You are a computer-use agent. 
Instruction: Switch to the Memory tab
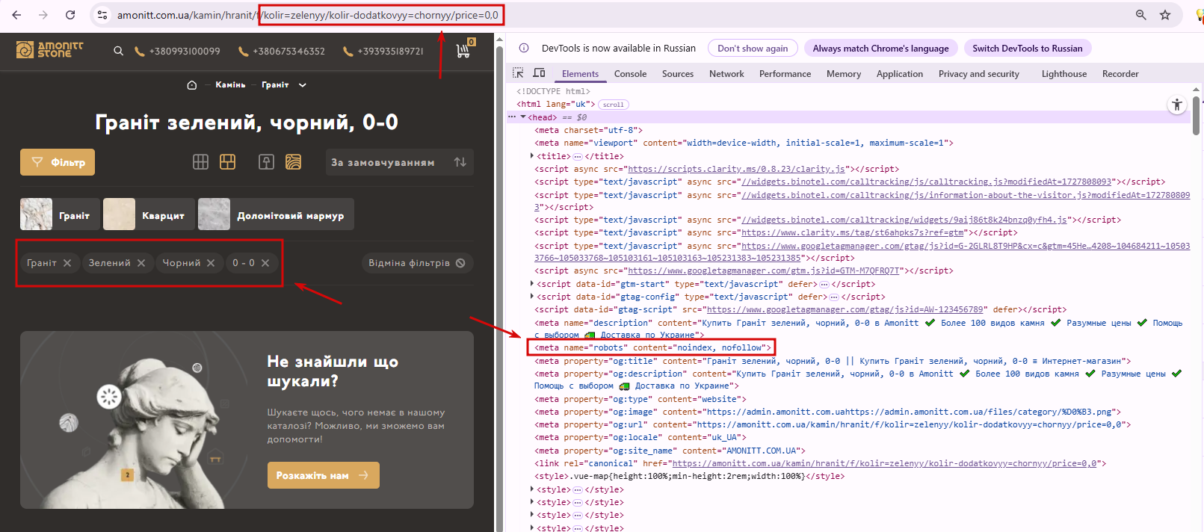pyautogui.click(x=844, y=73)
